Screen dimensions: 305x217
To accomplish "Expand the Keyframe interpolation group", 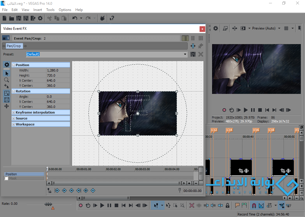I will click(x=14, y=112).
